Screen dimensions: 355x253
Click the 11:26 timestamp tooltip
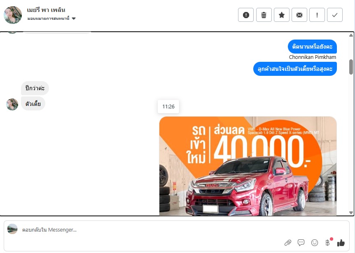tap(168, 106)
